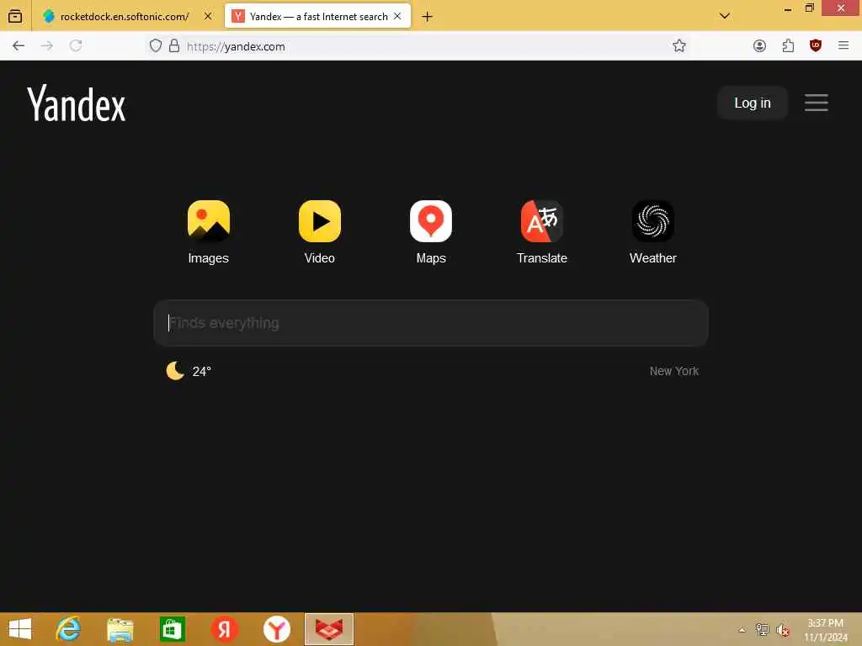Open Firefox View in the tab bar
862x646 pixels.
coord(15,17)
